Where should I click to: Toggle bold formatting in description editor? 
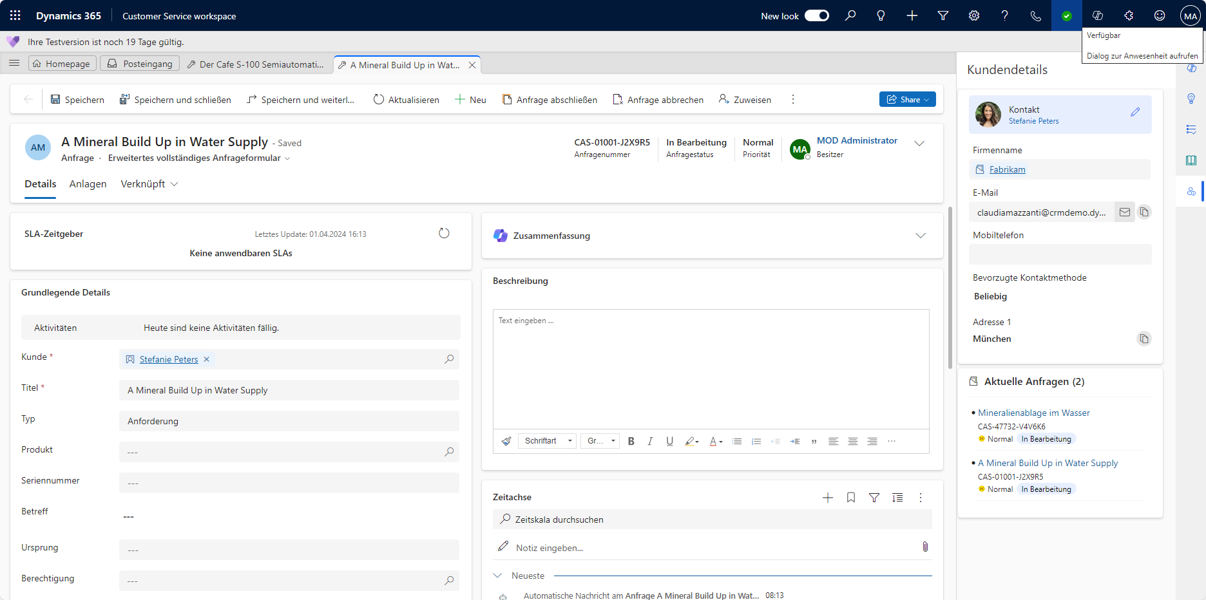pyautogui.click(x=631, y=441)
